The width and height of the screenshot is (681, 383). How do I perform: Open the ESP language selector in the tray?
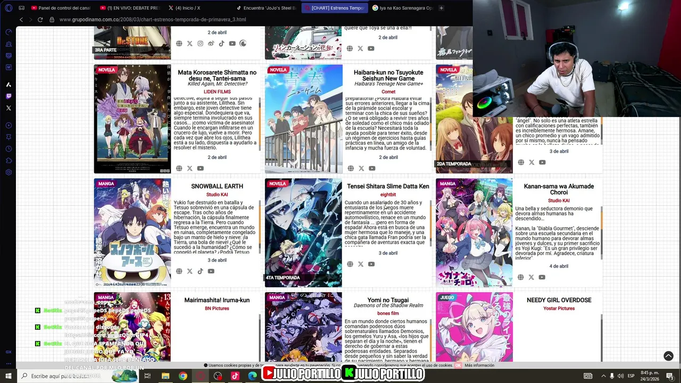point(631,376)
